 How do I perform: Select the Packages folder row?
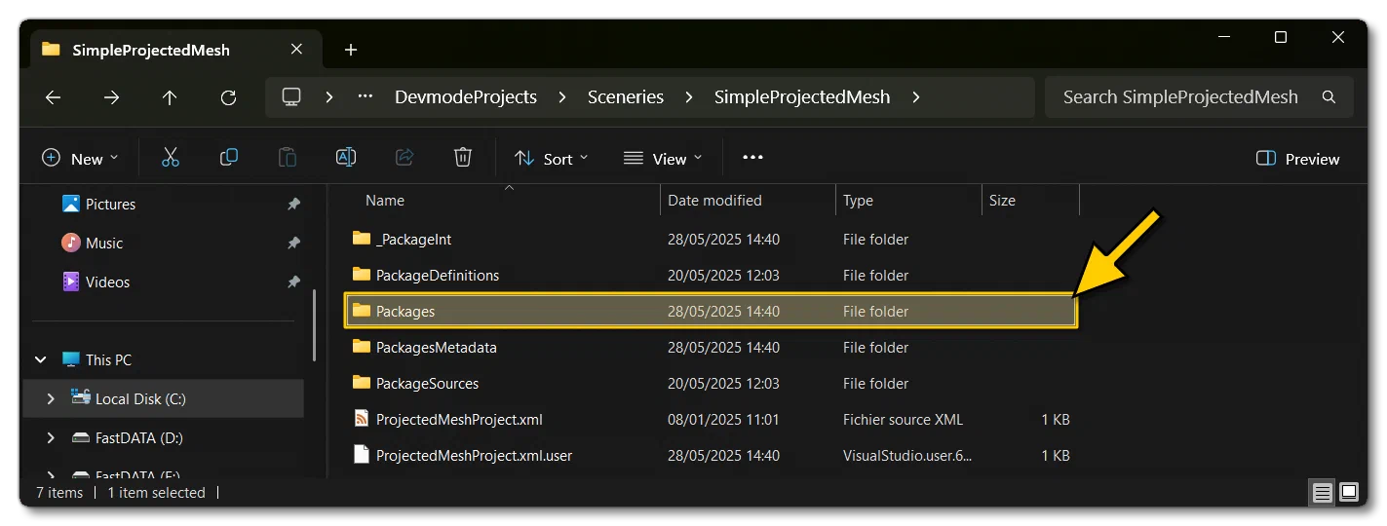(x=712, y=311)
